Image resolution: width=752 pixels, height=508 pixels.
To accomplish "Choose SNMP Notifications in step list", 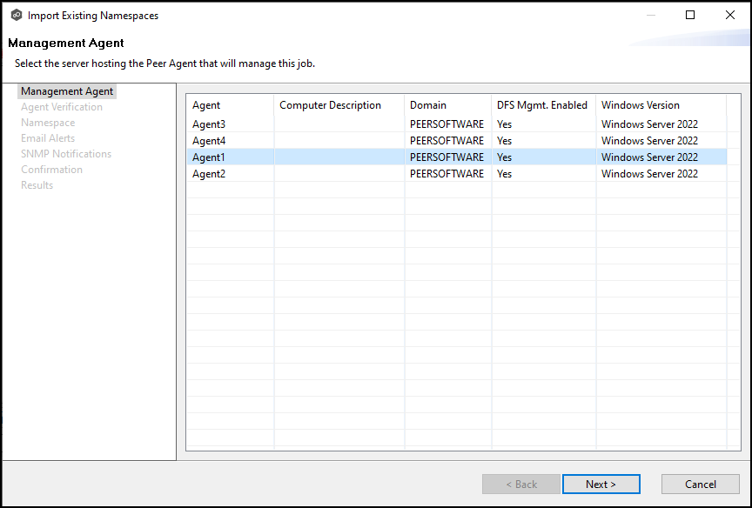I will (x=66, y=154).
